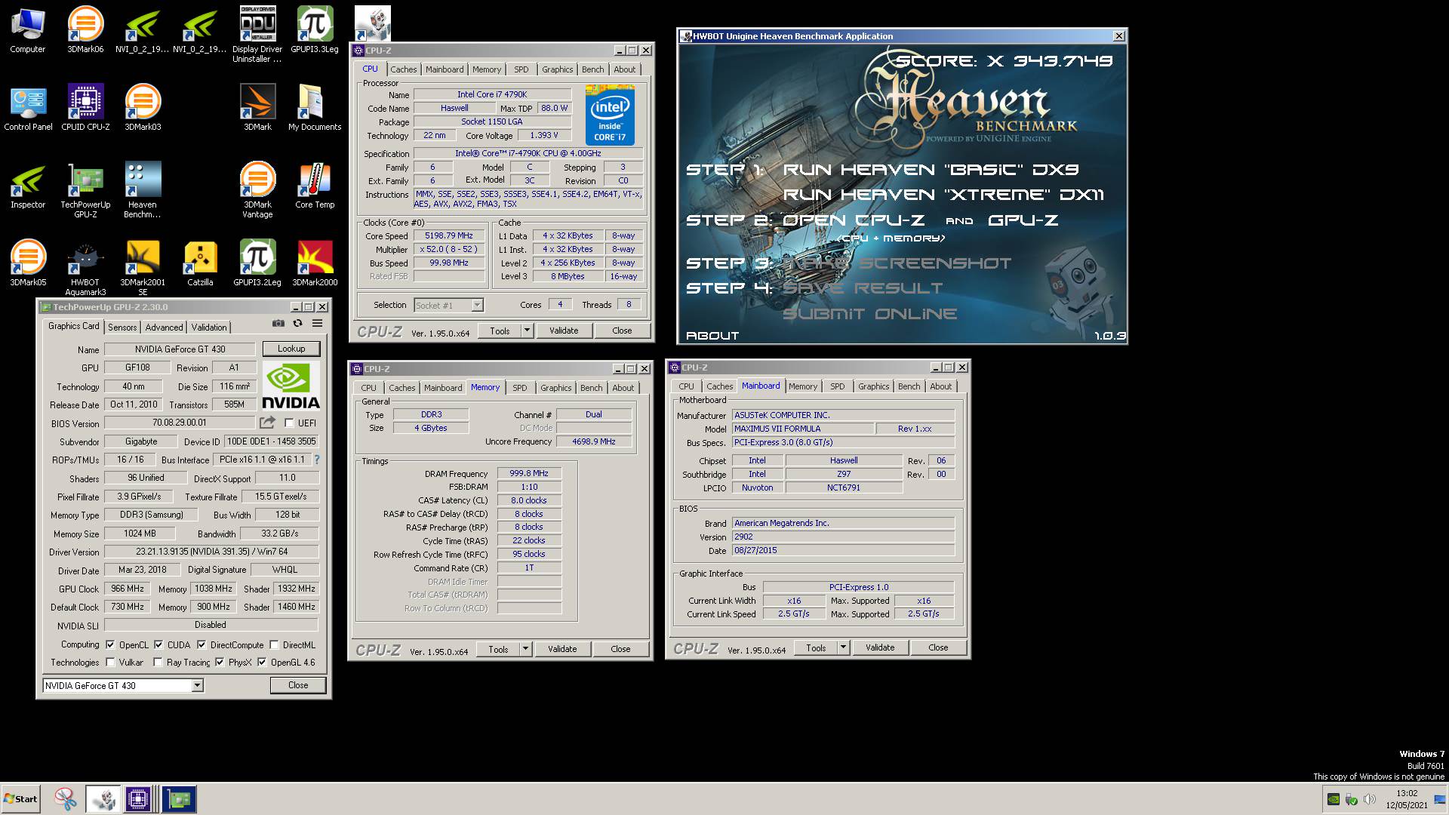Viewport: 1449px width, 815px height.
Task: Open the 3DMark06 desktop shortcut
Action: [x=85, y=30]
